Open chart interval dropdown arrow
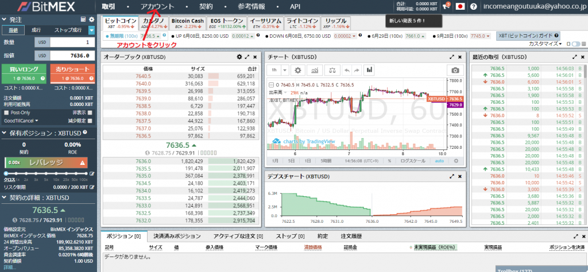The image size is (588, 272). (x=285, y=70)
